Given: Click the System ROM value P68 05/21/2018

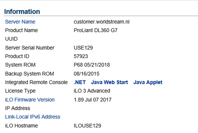Looking at the screenshot, I should coord(92,65).
